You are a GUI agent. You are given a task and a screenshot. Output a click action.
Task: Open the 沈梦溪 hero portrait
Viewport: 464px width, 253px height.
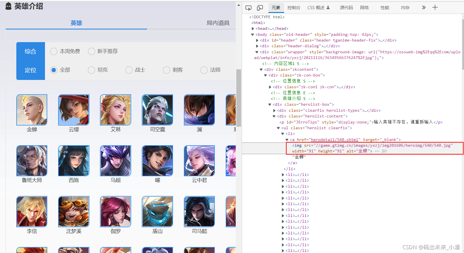(x=74, y=211)
